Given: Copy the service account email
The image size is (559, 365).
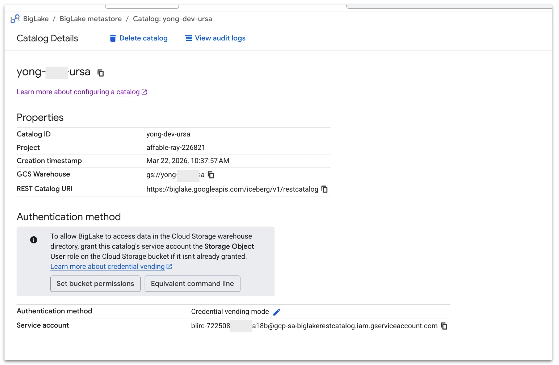Looking at the screenshot, I should click(444, 326).
